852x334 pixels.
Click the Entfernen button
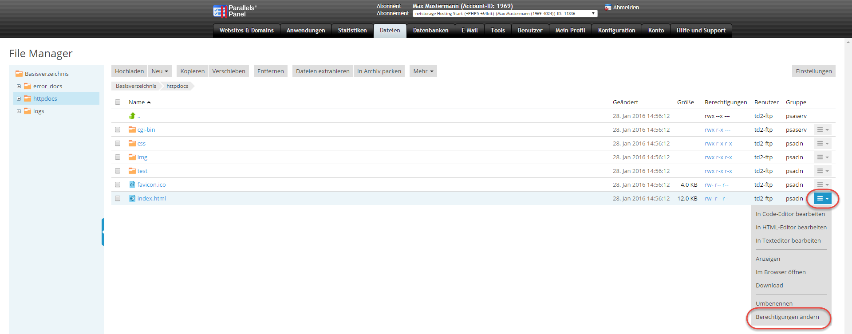271,71
